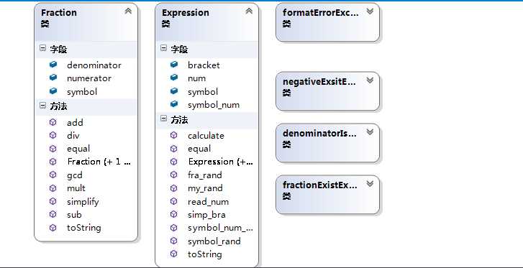
Task: Click the symbol_num field icon
Action: (174, 104)
